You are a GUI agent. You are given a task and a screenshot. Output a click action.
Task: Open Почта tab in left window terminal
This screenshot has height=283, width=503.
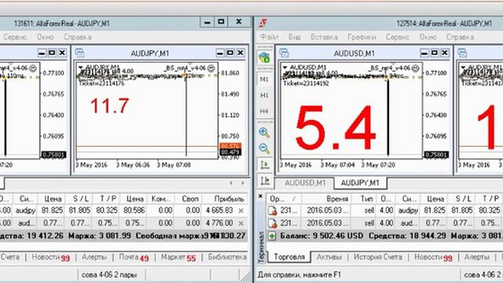pyautogui.click(x=134, y=257)
